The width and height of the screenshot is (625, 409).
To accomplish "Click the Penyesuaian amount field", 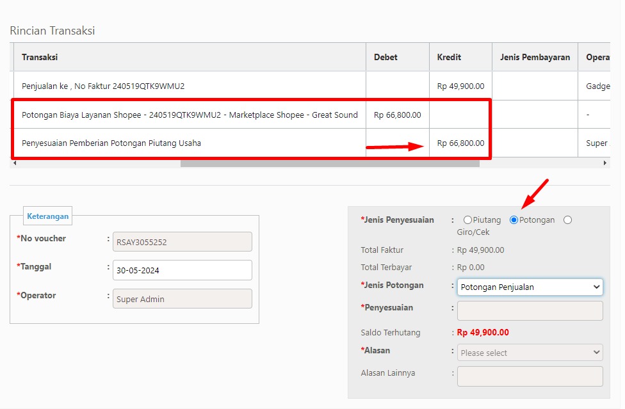I will (530, 310).
